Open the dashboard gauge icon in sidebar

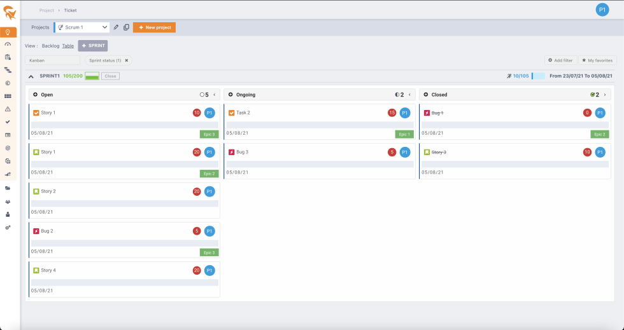(x=8, y=45)
